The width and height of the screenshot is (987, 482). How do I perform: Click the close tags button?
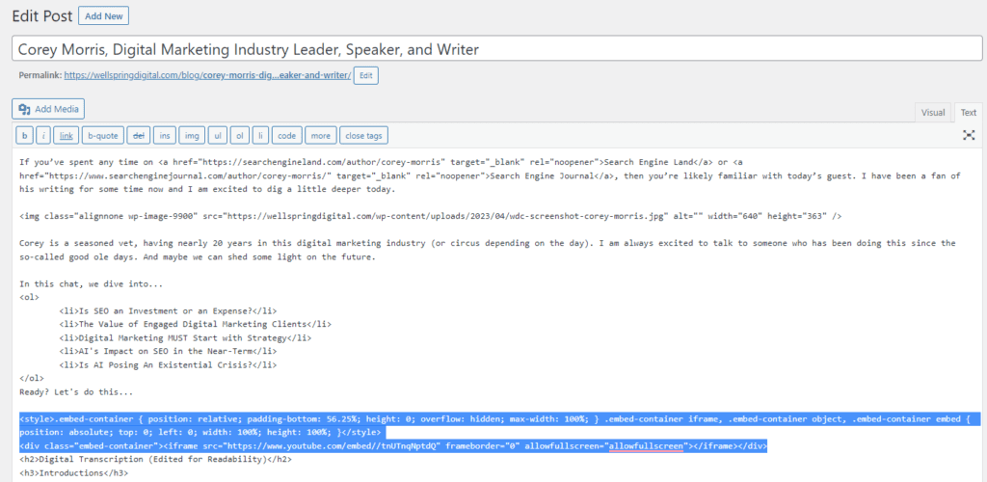pos(363,135)
